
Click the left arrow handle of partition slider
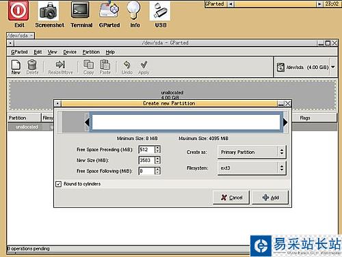[x=87, y=122]
